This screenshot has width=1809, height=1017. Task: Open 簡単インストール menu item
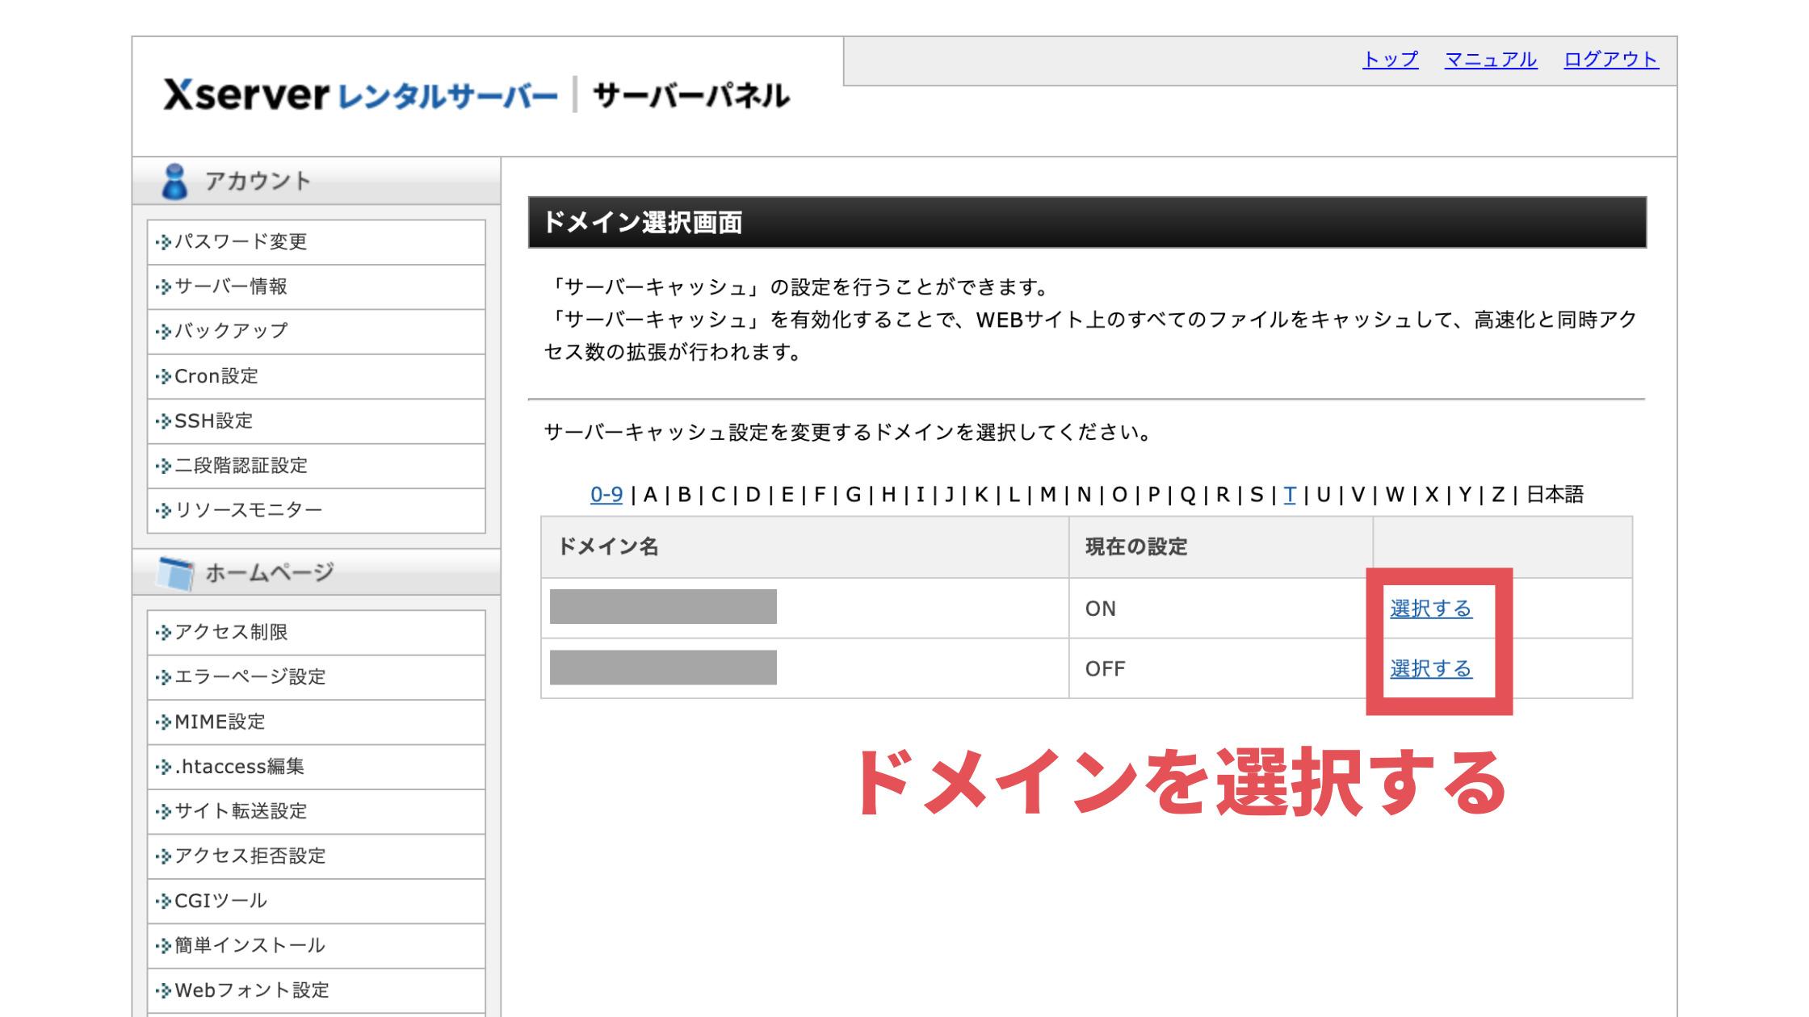pos(317,945)
